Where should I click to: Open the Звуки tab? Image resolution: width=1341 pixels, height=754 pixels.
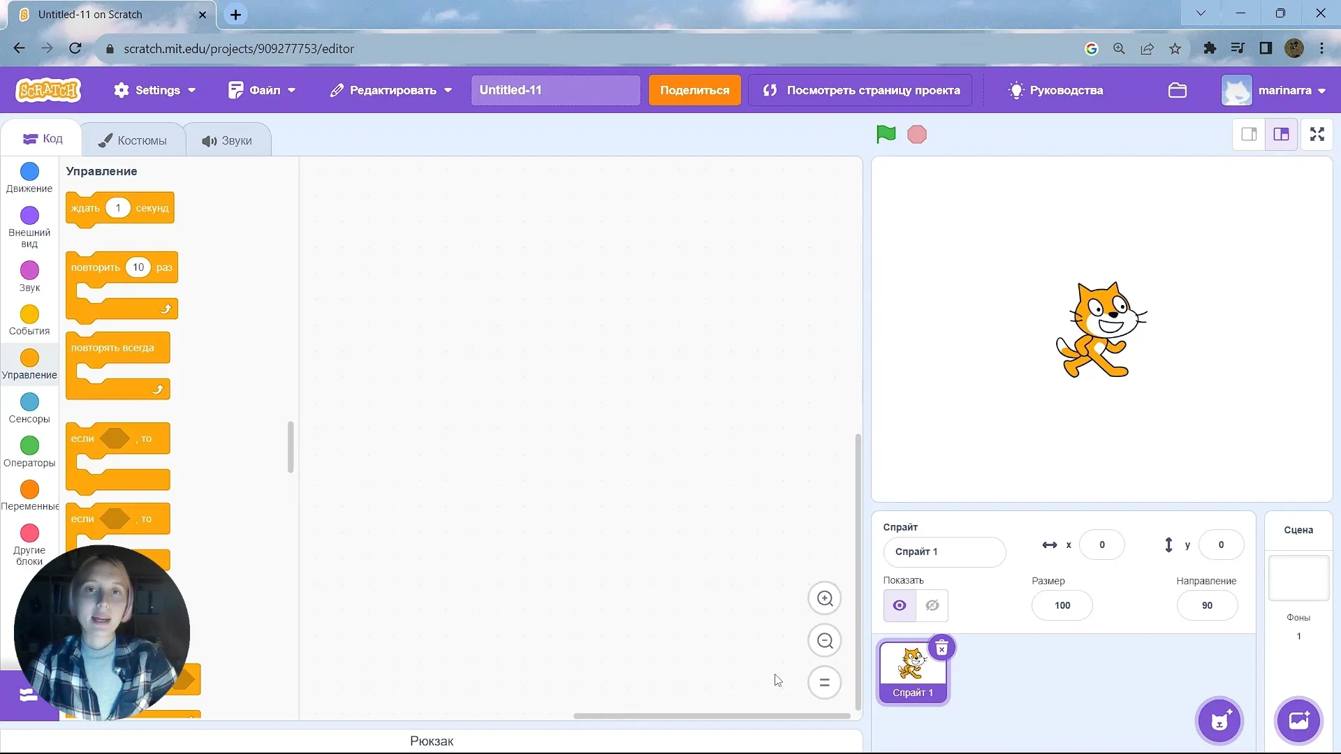click(228, 140)
